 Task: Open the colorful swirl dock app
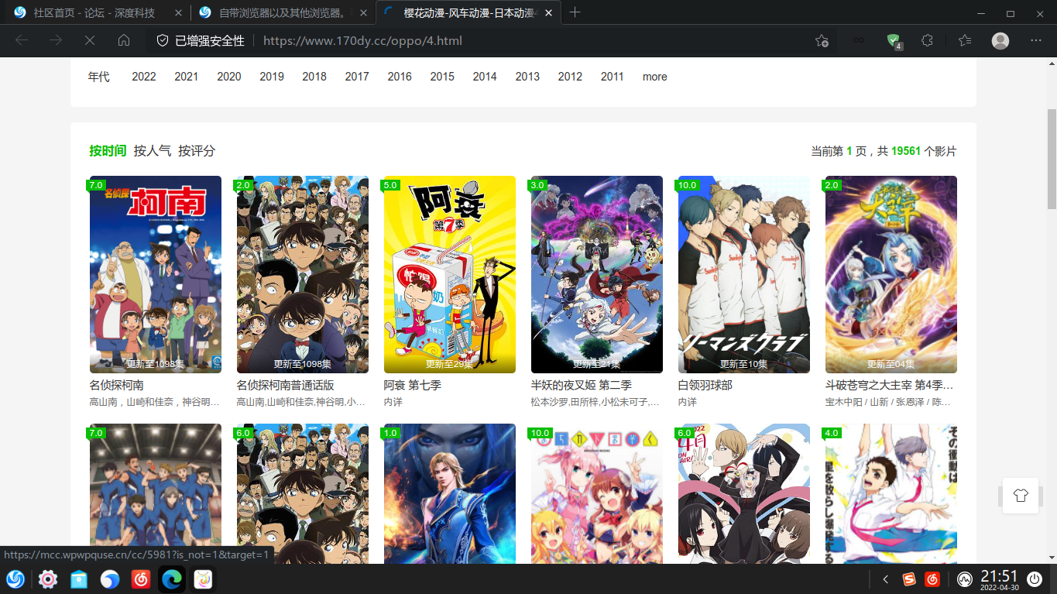203,579
